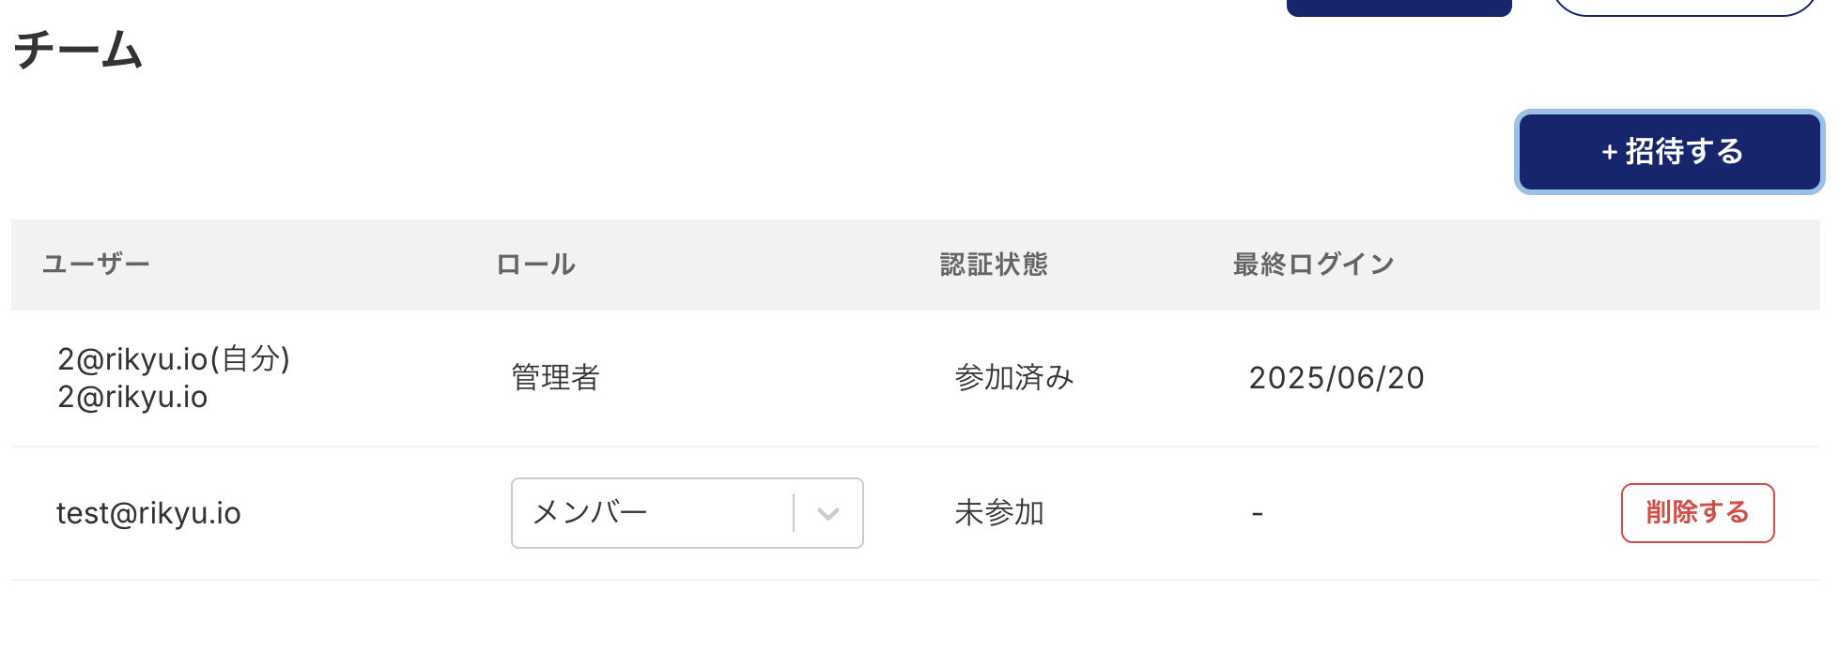Click the ユーザー column header
Viewport: 1839px width, 666px height.
96,265
